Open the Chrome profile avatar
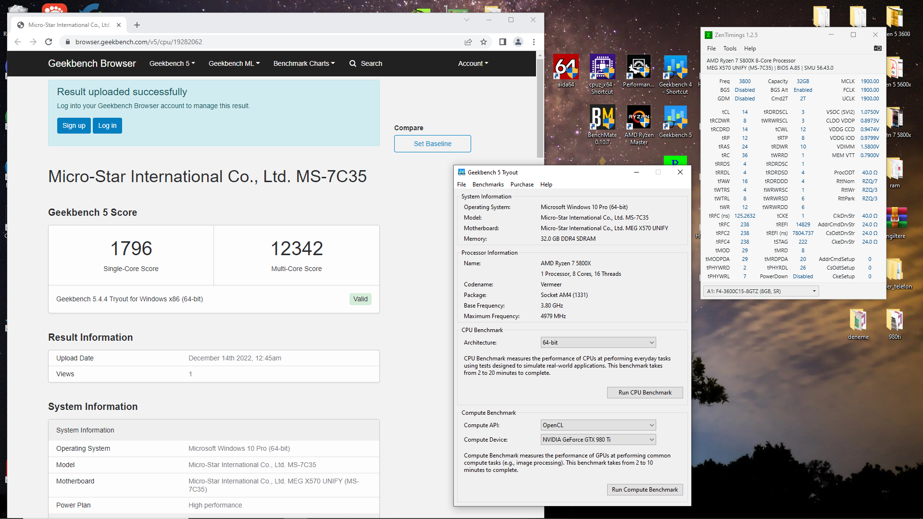Screen dimensions: 923x519 518,42
